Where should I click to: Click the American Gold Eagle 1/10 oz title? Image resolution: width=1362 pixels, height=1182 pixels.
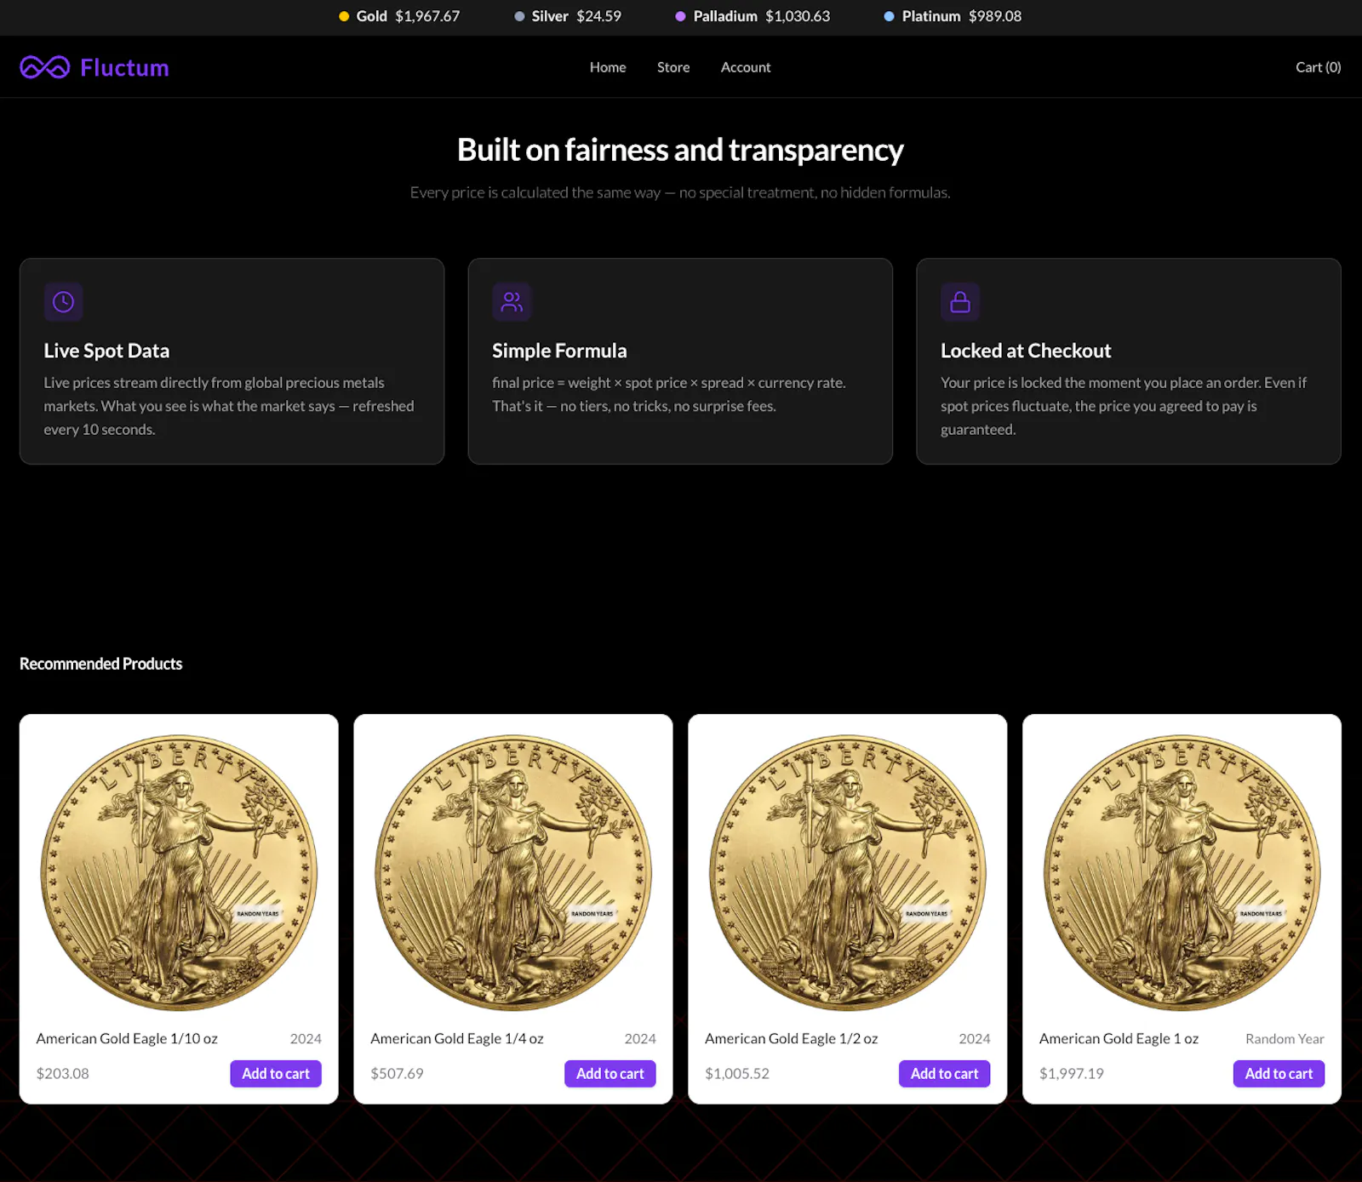tap(127, 1039)
